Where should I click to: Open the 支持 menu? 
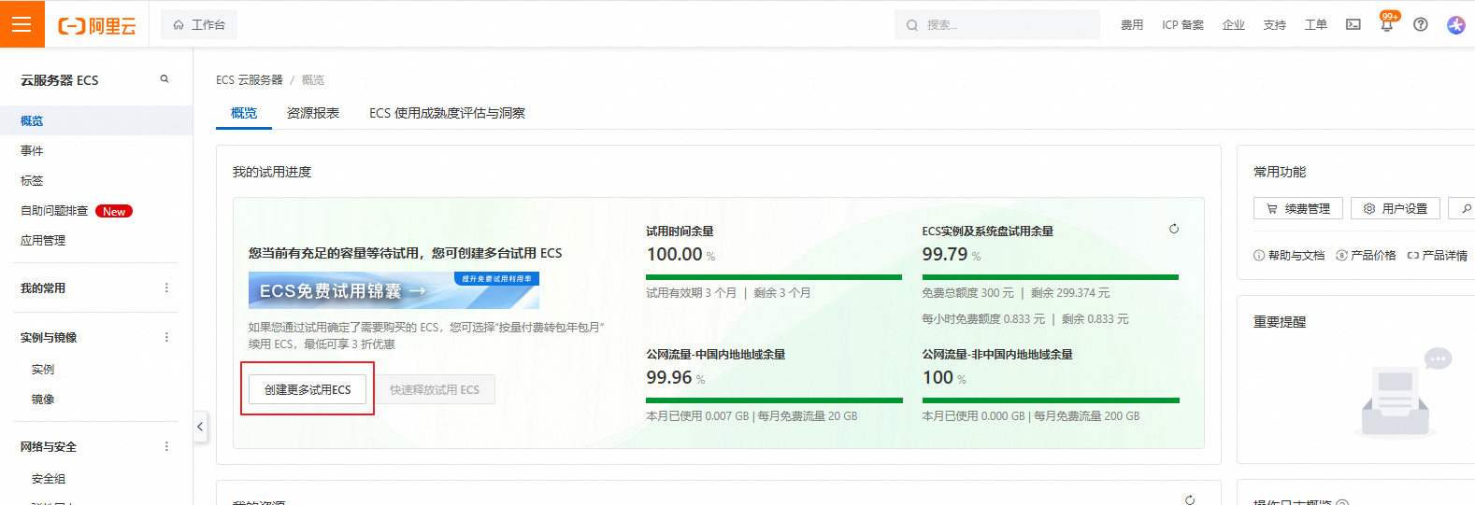(x=1275, y=25)
